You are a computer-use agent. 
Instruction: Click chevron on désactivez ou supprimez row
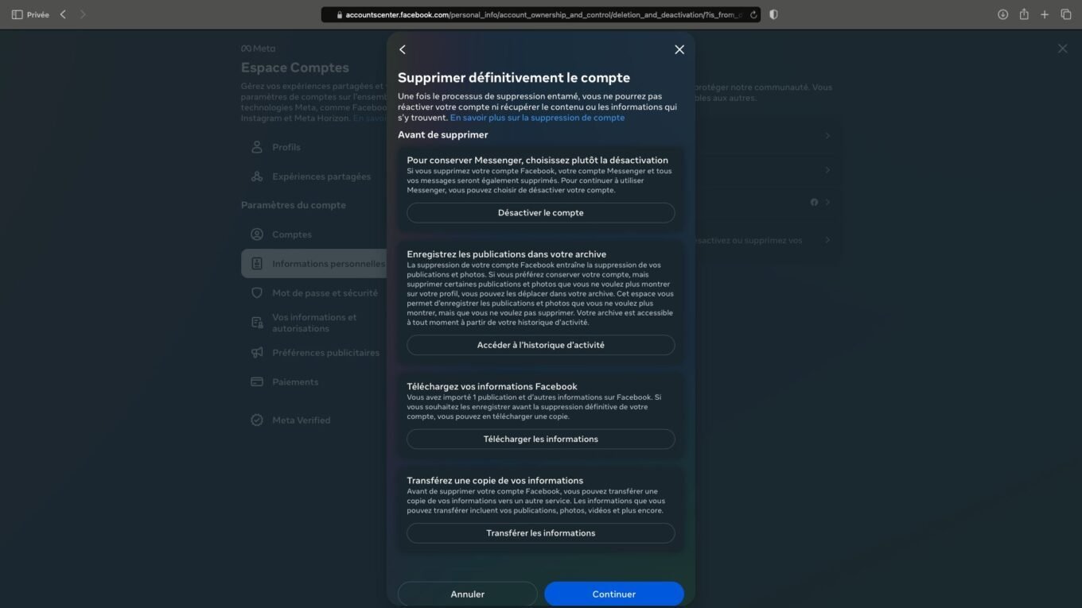pyautogui.click(x=827, y=240)
